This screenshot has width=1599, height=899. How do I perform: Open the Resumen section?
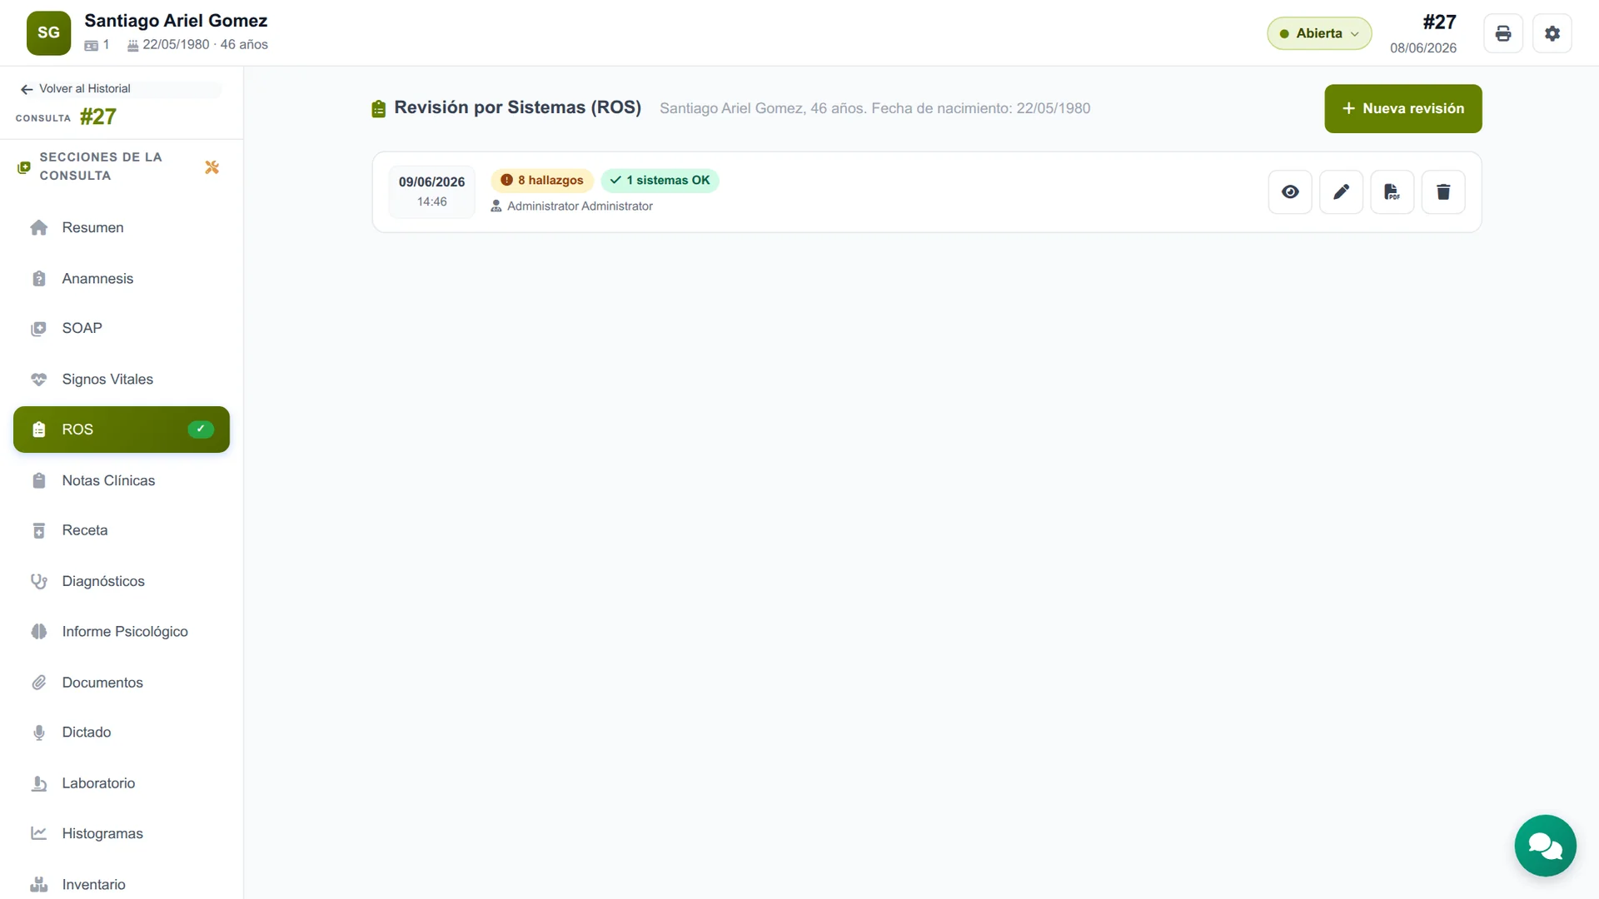click(122, 227)
